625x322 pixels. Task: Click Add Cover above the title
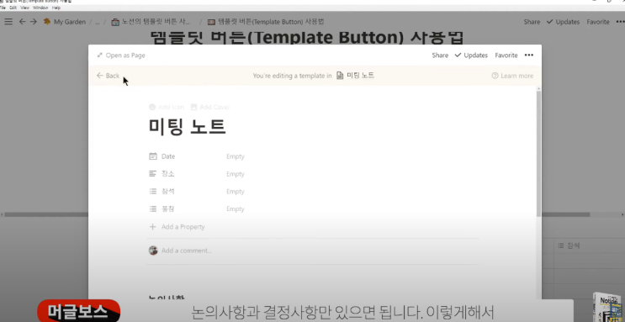[x=210, y=107]
